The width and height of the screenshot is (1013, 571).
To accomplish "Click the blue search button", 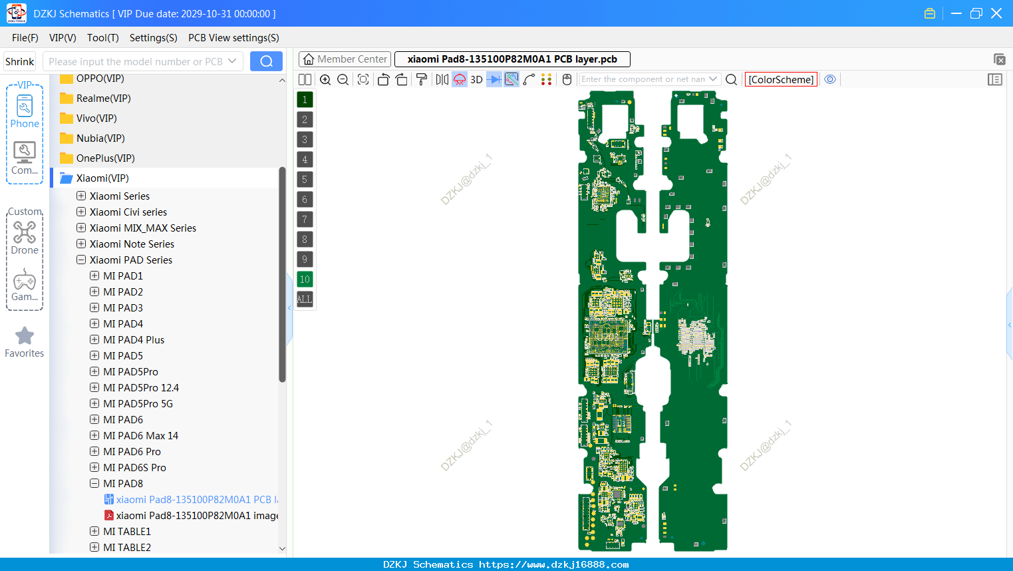I will point(266,61).
